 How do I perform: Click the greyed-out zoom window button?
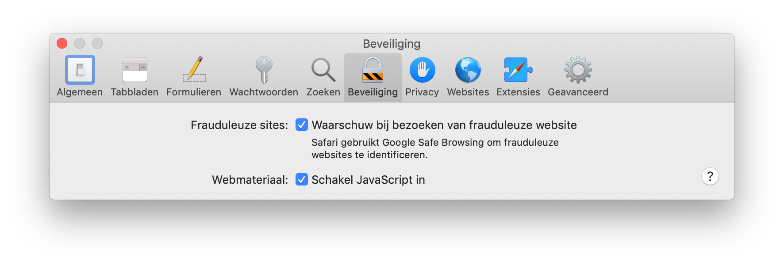97,43
